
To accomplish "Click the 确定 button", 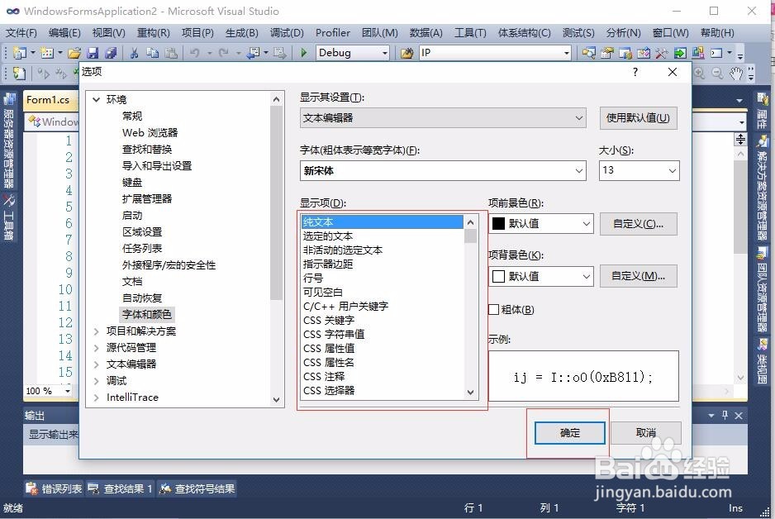I will (x=569, y=433).
